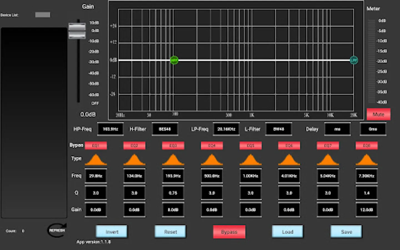Screen dimensions: 400x250
Task: Edit EQ5 frequency 1.00KHz field
Action: coord(250,176)
